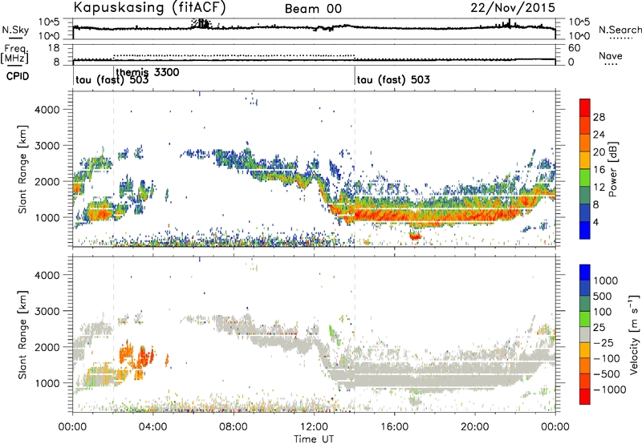Click the blue swatch near 4 on the Power bar
This screenshot has width=642, height=444.
pyautogui.click(x=585, y=230)
